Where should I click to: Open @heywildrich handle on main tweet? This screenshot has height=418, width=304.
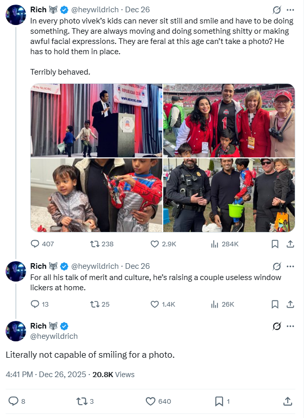[x=54, y=336]
